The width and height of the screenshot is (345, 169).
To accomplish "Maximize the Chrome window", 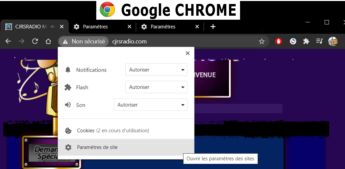I will 327,22.
